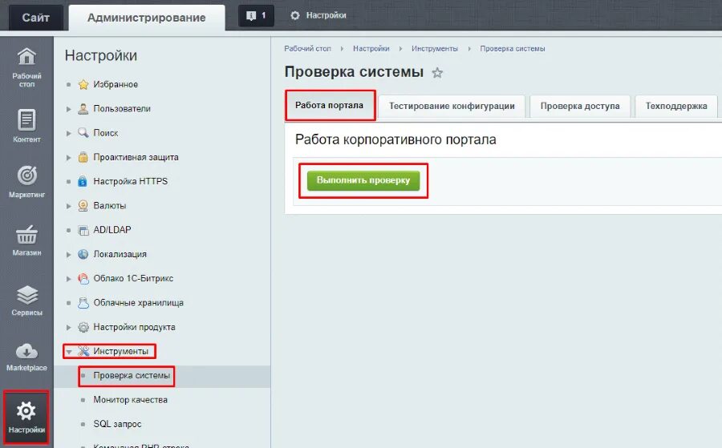722x448 pixels.
Task: Click the Настройка HTTPS icon
Action: pyautogui.click(x=83, y=181)
